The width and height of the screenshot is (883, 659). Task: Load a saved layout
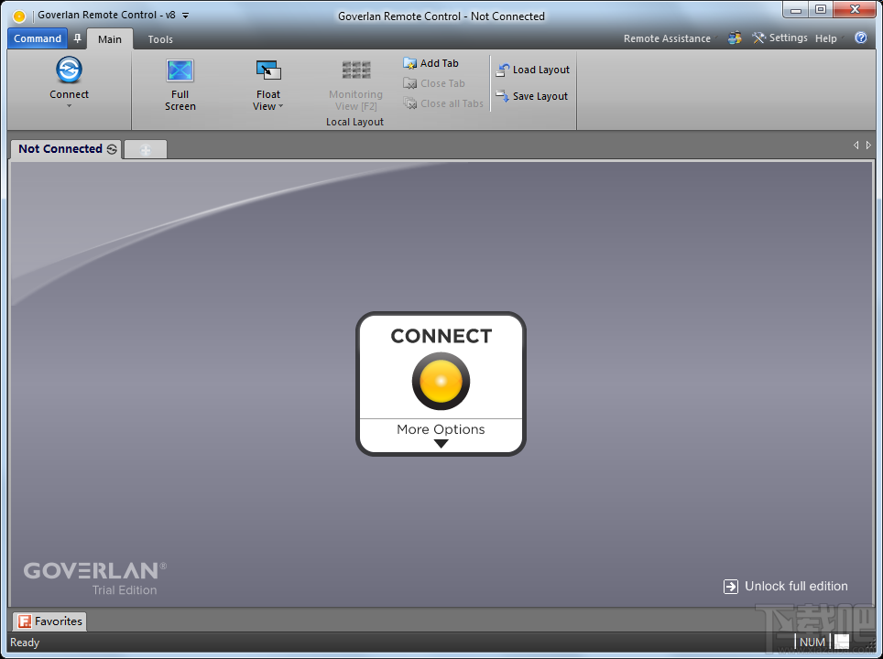(533, 70)
